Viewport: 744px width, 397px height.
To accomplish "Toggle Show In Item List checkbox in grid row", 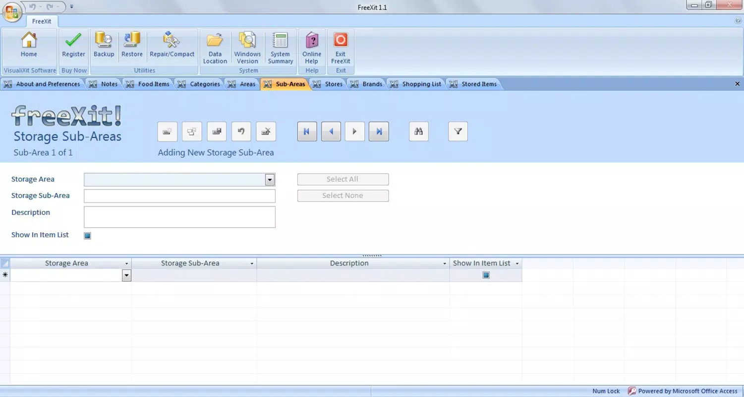I will click(486, 275).
